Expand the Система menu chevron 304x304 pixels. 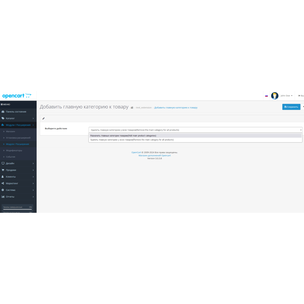tap(33, 190)
